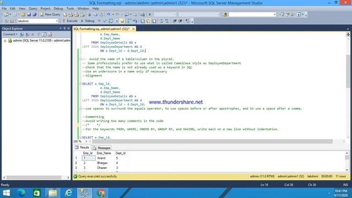This screenshot has width=352, height=198.
Task: Click the Undo arrow icon
Action: point(108,15)
